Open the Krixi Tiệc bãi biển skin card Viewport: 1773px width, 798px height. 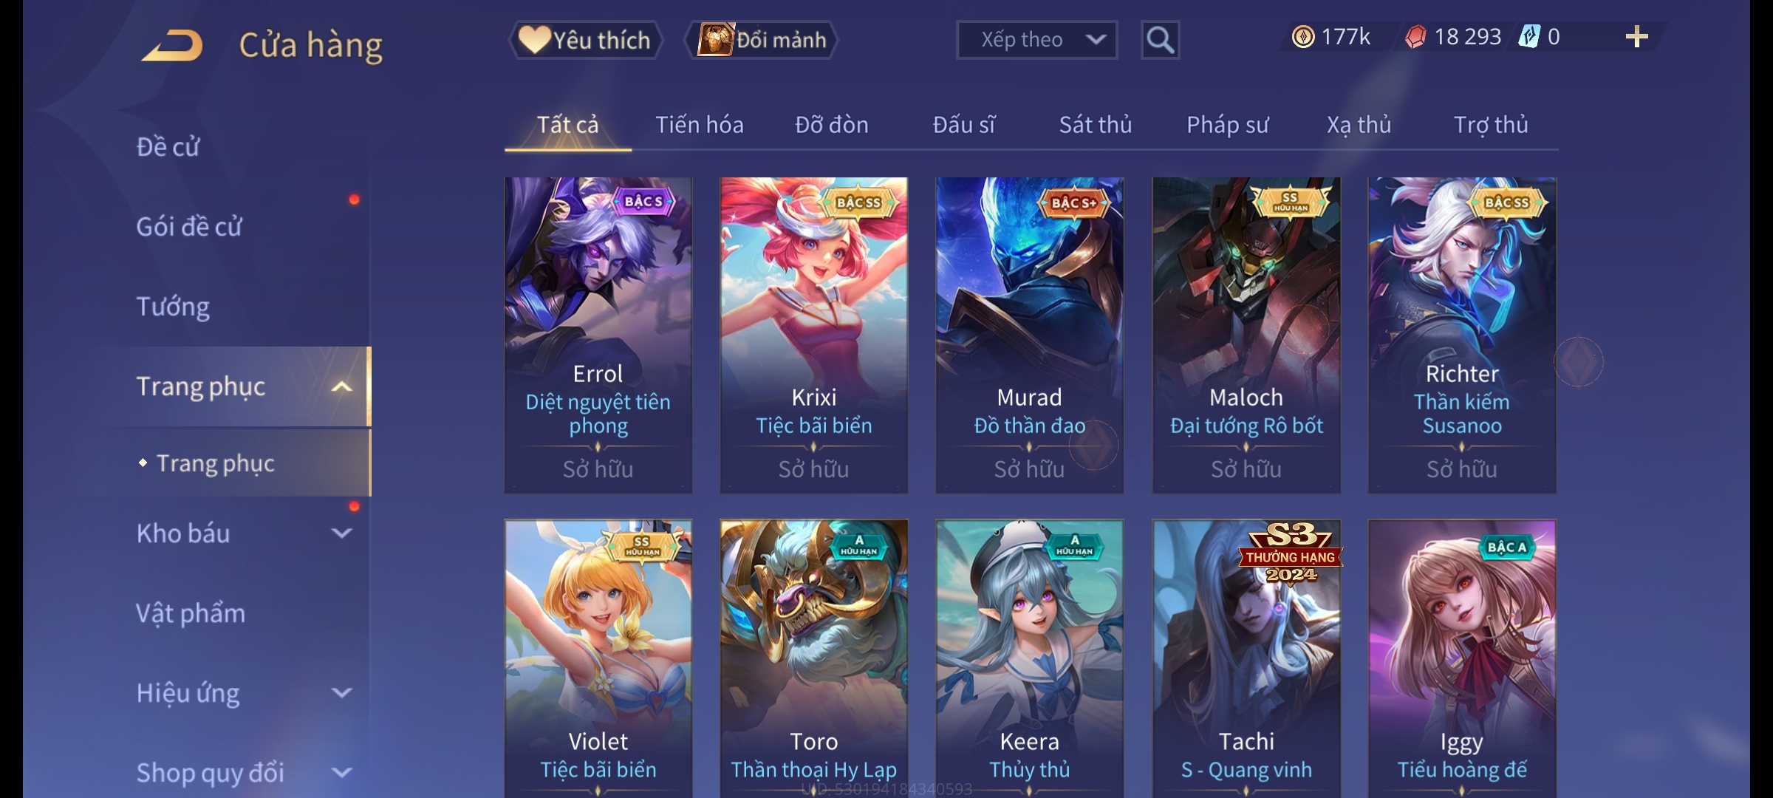point(814,335)
